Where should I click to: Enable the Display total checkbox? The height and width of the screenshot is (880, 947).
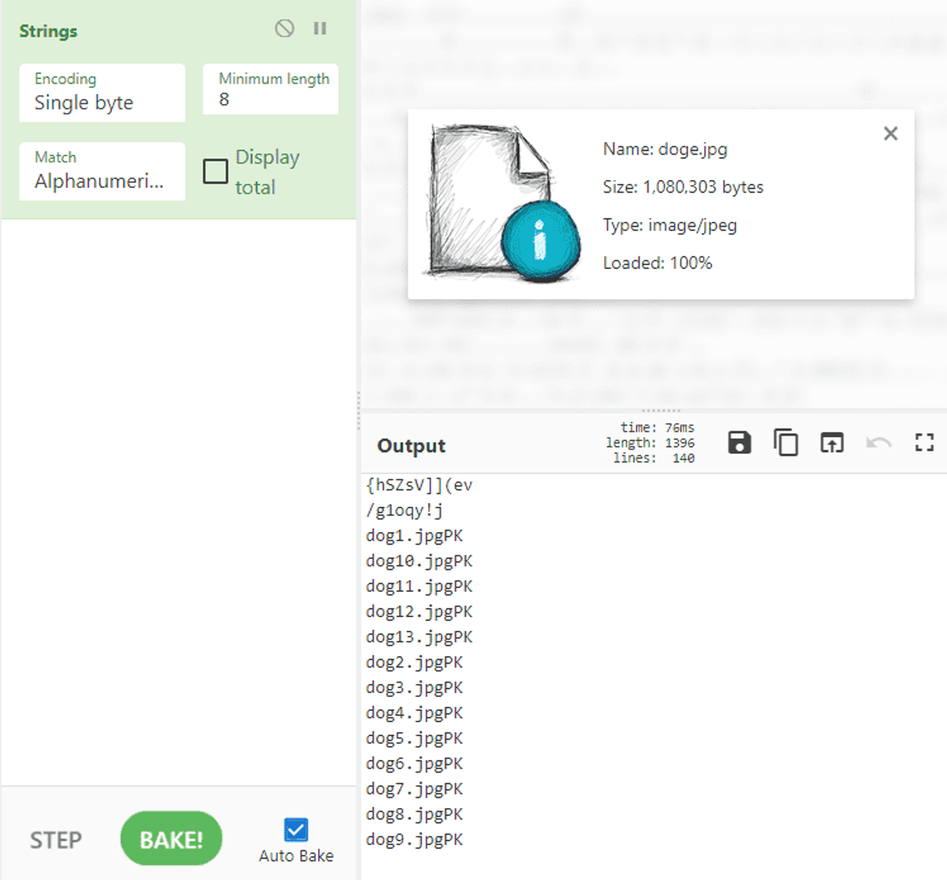click(x=215, y=171)
